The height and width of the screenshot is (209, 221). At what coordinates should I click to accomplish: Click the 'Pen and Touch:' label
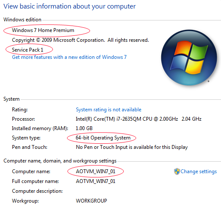(x=29, y=147)
